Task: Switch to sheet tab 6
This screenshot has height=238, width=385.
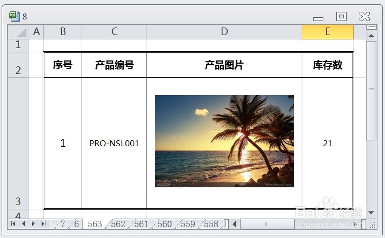Action: click(76, 224)
